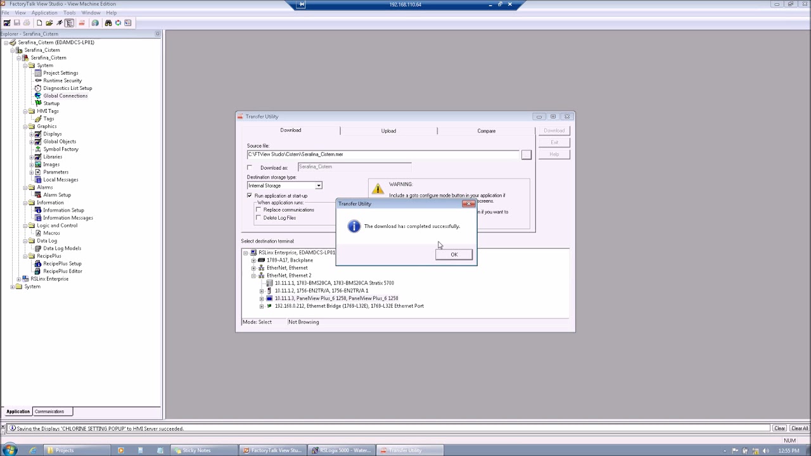Screen dimensions: 811x456
Task: Select 10.11.1.2, 1756-EN2TR/A terminal
Action: tap(321, 291)
